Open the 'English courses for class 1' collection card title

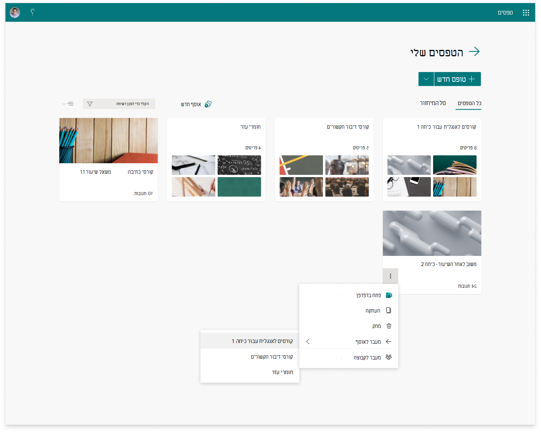(447, 127)
